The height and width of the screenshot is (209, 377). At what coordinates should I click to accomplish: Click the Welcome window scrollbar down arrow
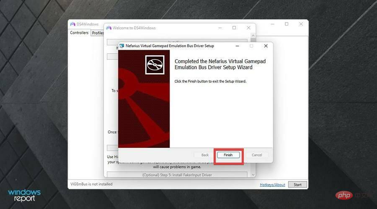pyautogui.click(x=253, y=174)
